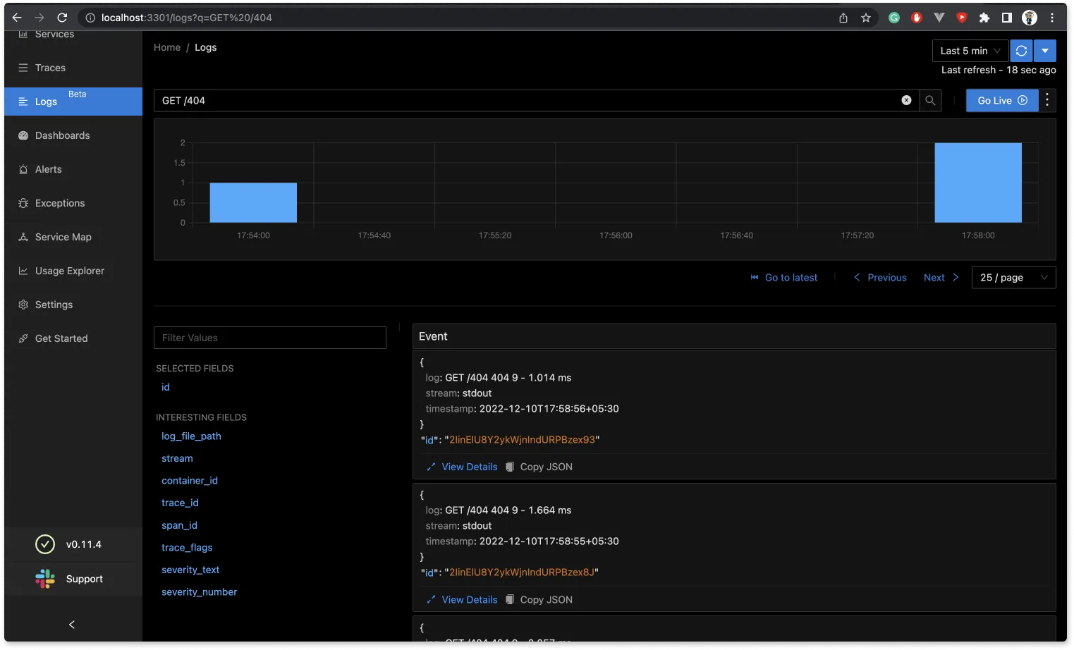The width and height of the screenshot is (1074, 650).
Task: Select the stream interesting field
Action: click(x=177, y=458)
